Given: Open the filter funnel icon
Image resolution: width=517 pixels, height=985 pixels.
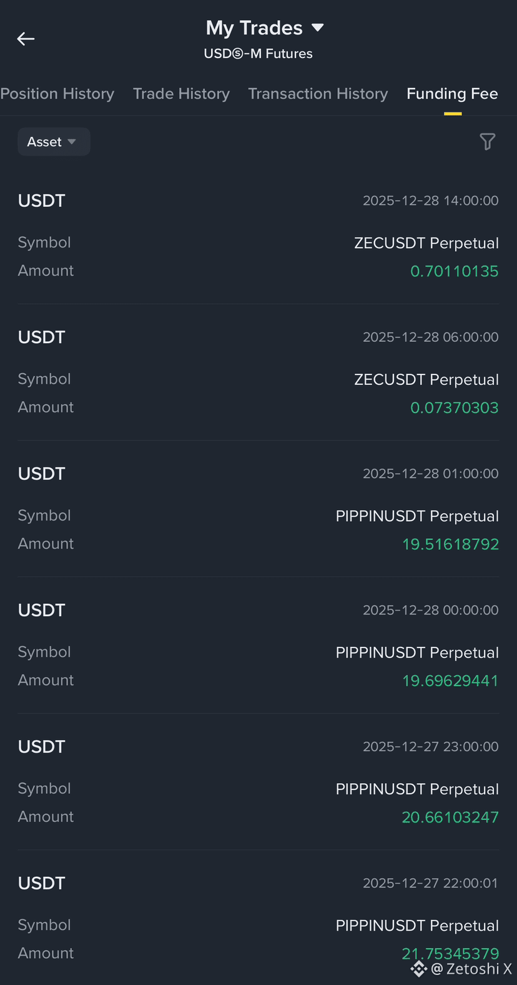Looking at the screenshot, I should [x=488, y=142].
